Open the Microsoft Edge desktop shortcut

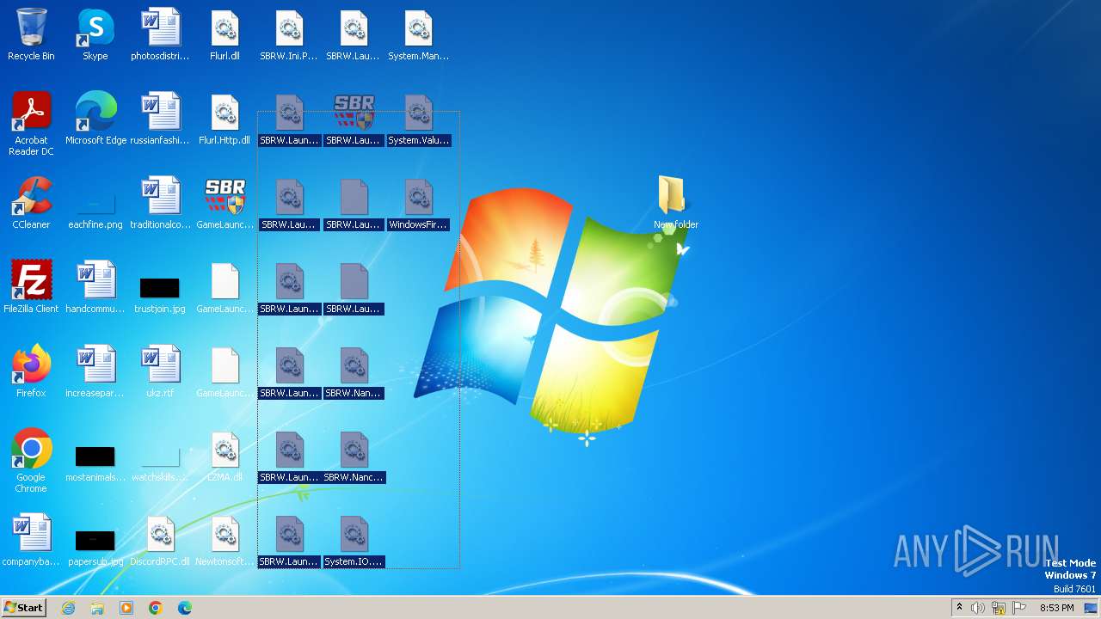pos(95,120)
